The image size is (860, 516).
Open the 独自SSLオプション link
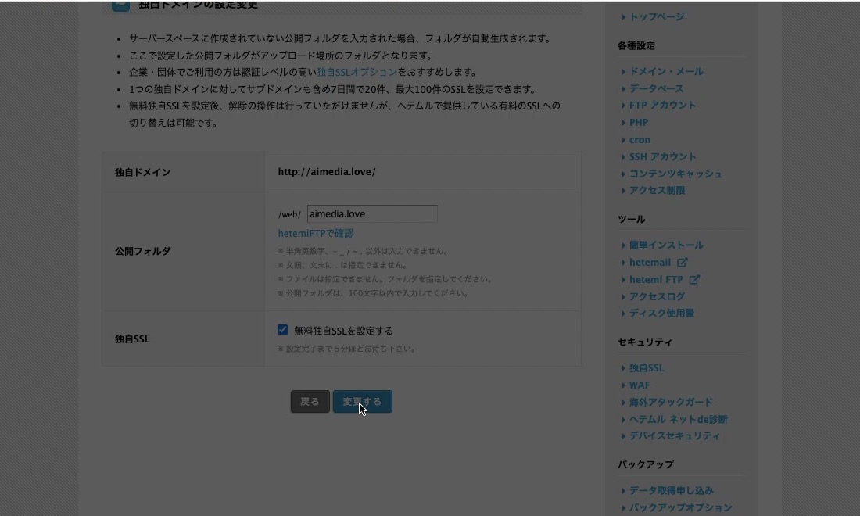point(357,72)
